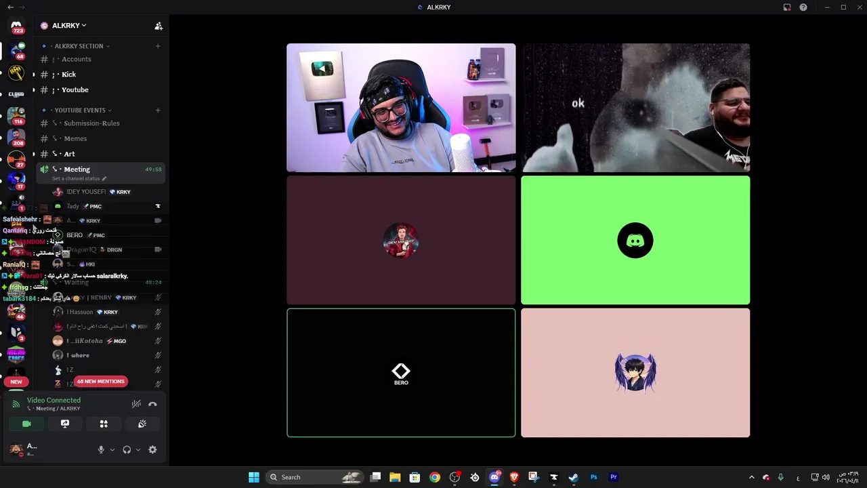
Task: Select the server with the 116 badge
Action: (16, 116)
